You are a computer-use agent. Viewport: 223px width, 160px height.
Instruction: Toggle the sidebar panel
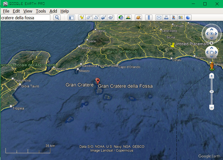point(71,17)
